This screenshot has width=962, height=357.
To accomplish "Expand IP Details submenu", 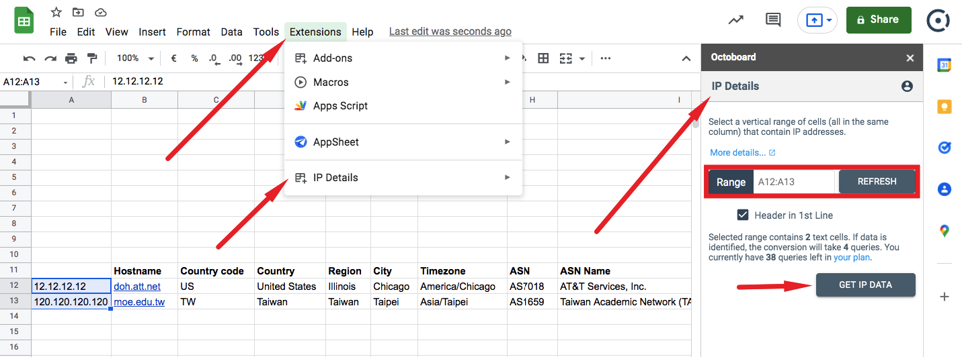I will (403, 177).
